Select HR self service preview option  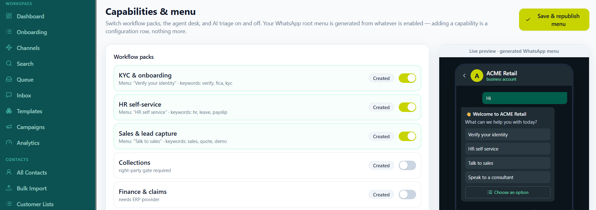click(x=508, y=149)
